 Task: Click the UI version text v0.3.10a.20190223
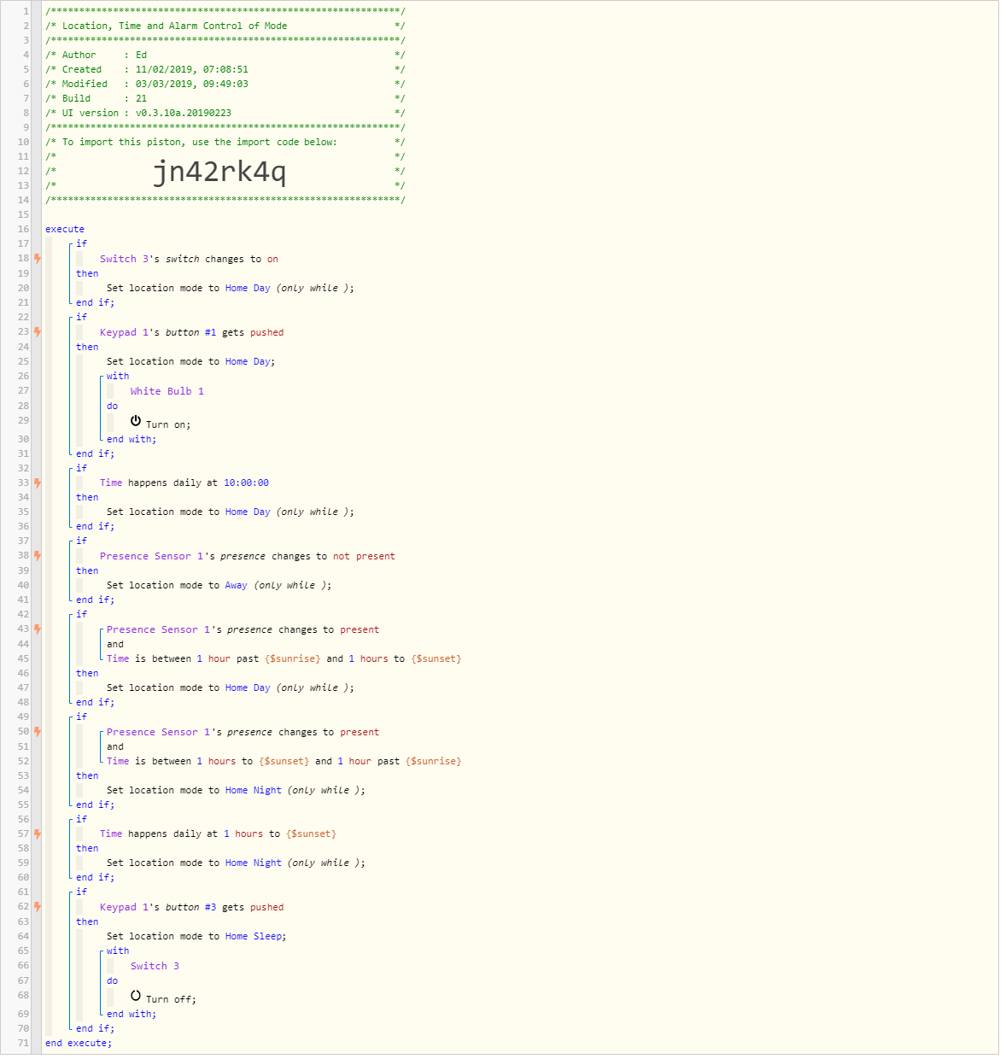pyautogui.click(x=184, y=113)
